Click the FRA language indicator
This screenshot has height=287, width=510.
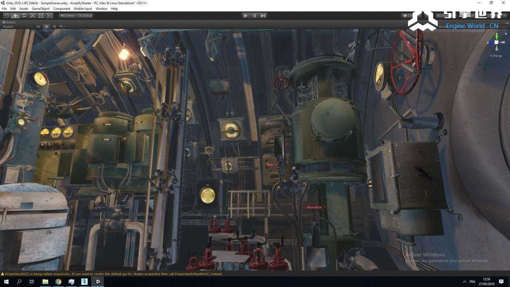pyautogui.click(x=473, y=281)
